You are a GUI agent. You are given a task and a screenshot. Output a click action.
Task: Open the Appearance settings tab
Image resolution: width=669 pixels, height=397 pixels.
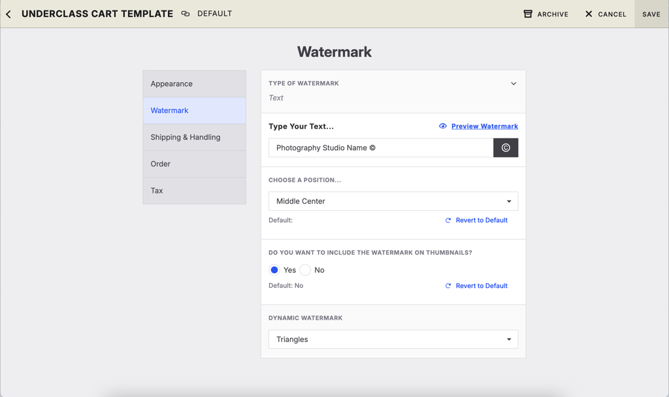pos(195,84)
